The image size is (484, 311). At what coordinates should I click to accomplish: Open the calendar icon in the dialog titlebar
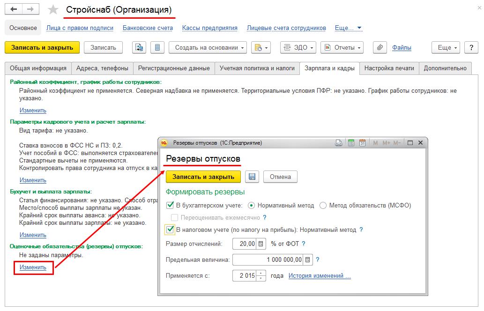coord(362,143)
